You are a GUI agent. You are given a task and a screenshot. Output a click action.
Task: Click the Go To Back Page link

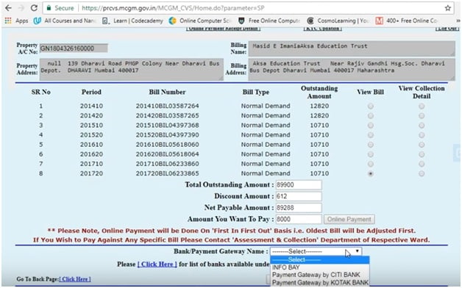pyautogui.click(x=75, y=279)
